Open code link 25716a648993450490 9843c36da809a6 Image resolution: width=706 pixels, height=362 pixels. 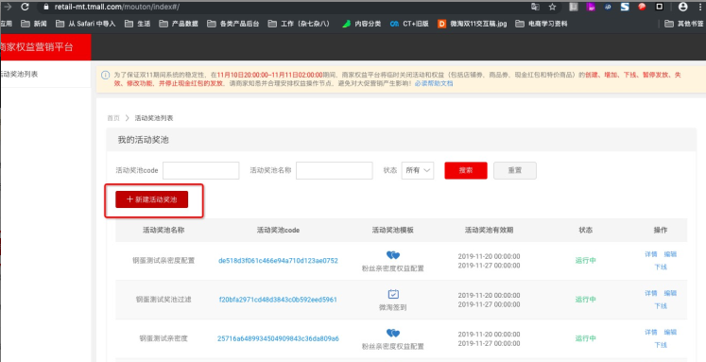(278, 338)
